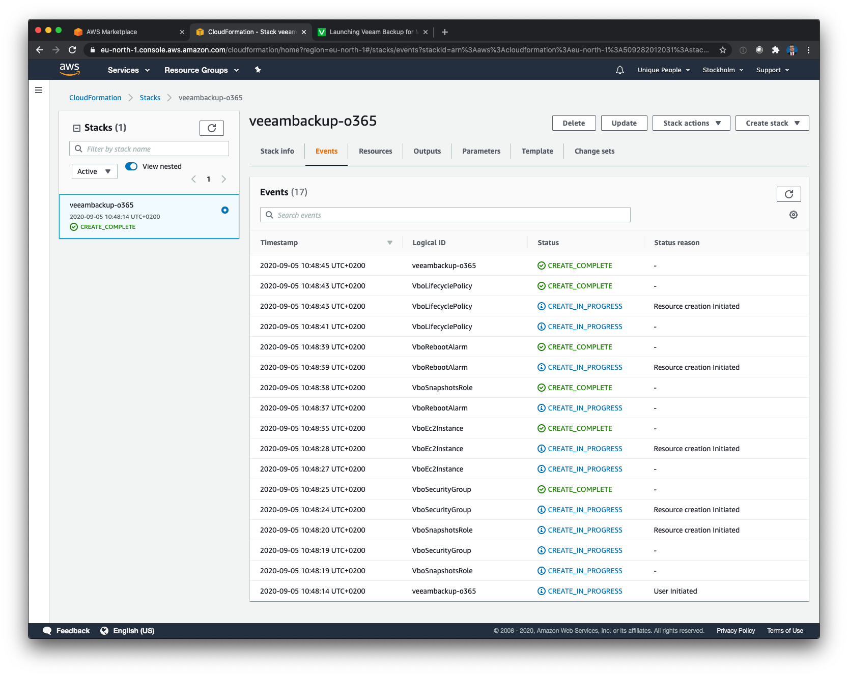Click the Status reason column header
The image size is (848, 676).
[676, 243]
